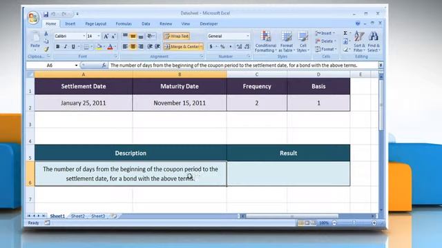
Task: Expand the Name Box A6 dropdown
Action: [x=76, y=65]
